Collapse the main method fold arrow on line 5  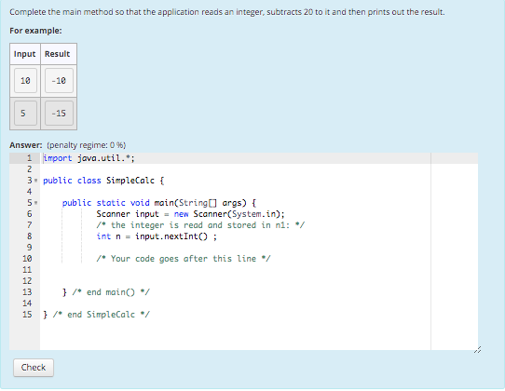(36, 203)
